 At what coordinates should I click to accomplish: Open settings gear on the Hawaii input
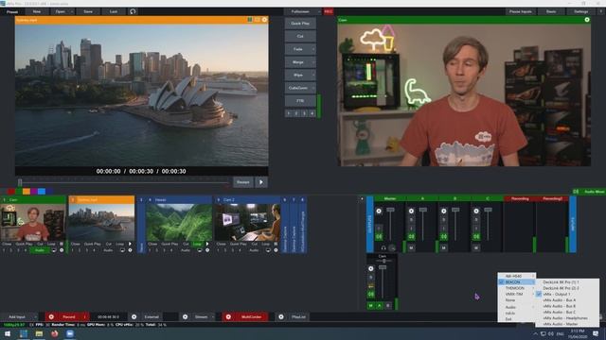(x=207, y=250)
